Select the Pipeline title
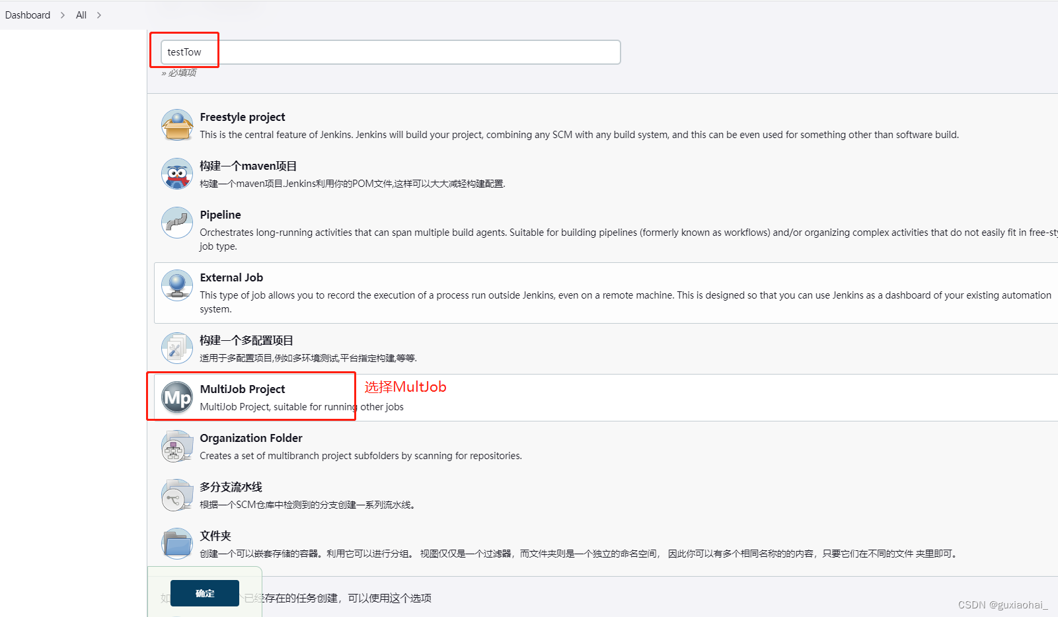The width and height of the screenshot is (1058, 617). tap(220, 215)
